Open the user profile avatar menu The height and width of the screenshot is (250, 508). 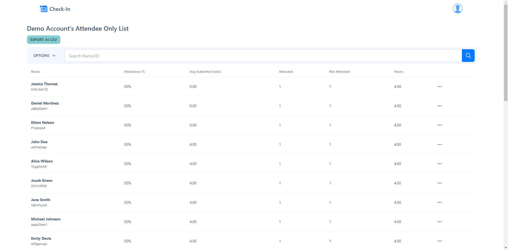[x=457, y=8]
